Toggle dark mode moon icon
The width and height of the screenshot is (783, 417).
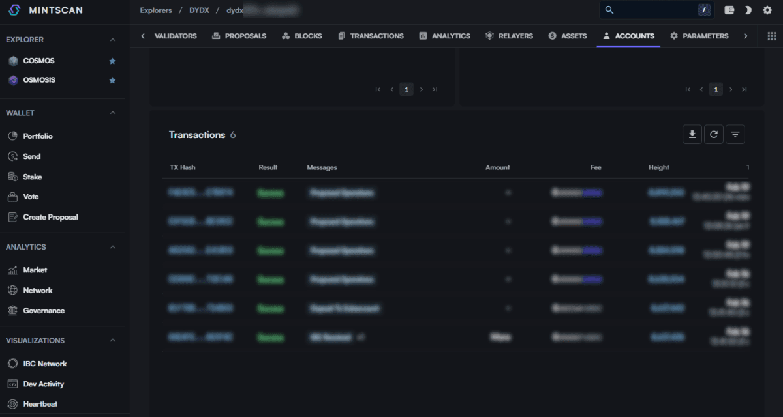tap(748, 10)
